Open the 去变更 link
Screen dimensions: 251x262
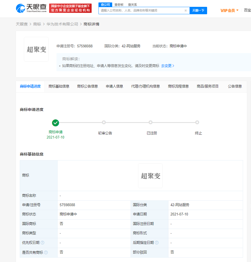[166, 66]
